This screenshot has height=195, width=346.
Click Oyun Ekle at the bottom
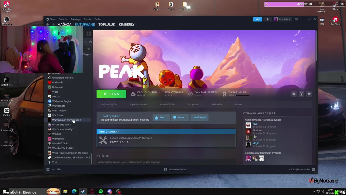coord(54,170)
